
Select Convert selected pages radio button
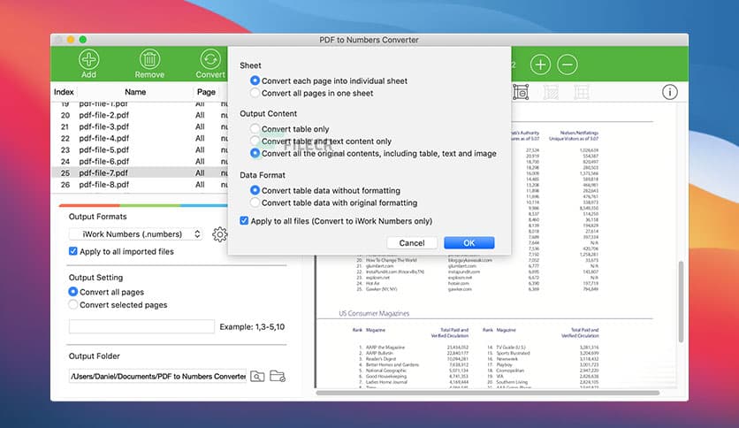point(73,304)
